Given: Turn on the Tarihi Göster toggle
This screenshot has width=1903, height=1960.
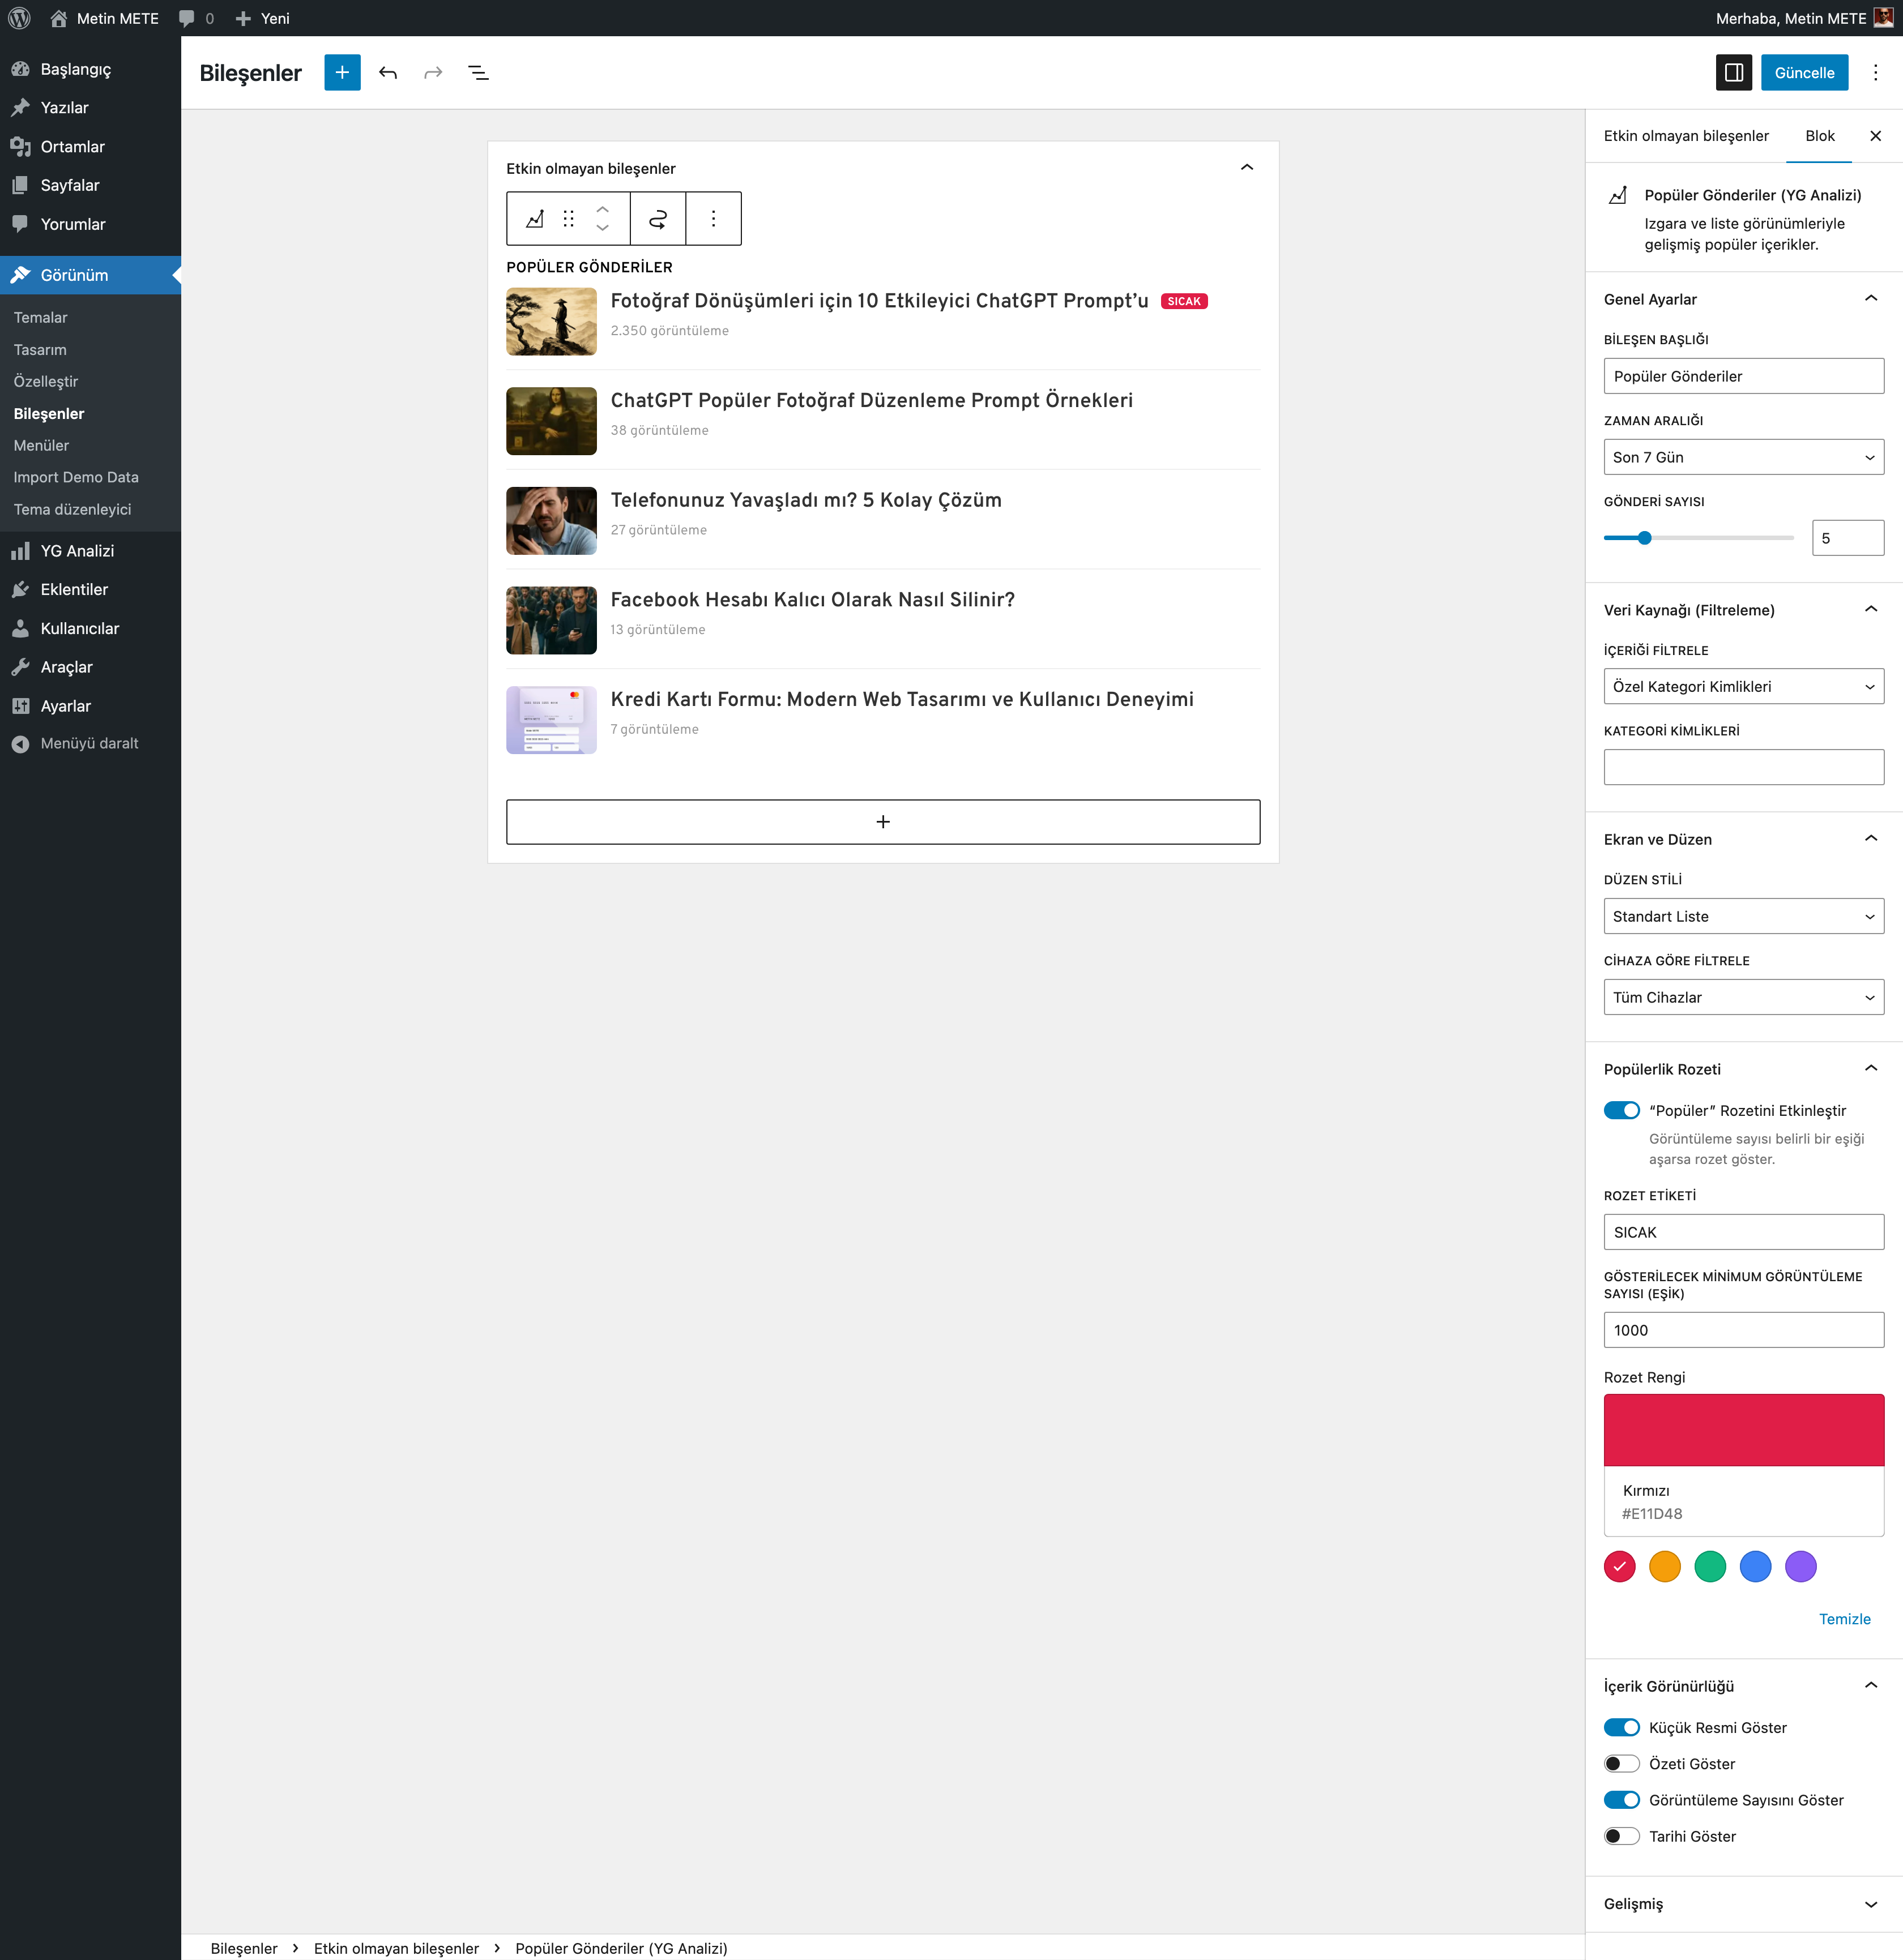Looking at the screenshot, I should click(1621, 1836).
